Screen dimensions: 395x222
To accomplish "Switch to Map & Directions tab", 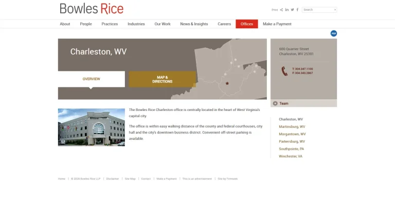I will click(x=163, y=79).
